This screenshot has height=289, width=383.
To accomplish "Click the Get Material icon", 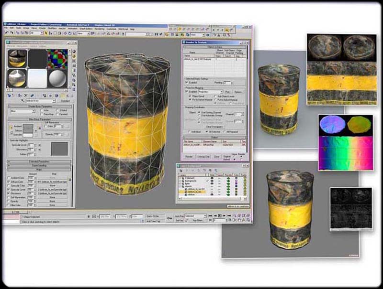I will coord(9,95).
